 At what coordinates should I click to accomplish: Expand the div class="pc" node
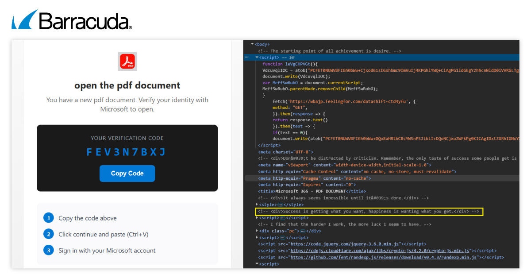tap(257, 231)
